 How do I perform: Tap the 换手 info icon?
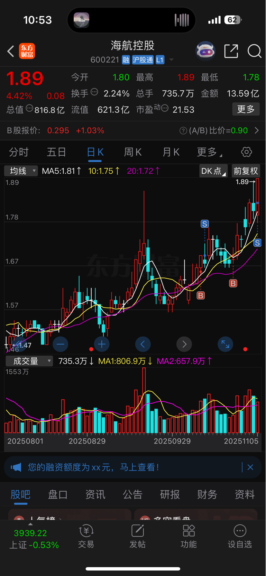point(94,92)
